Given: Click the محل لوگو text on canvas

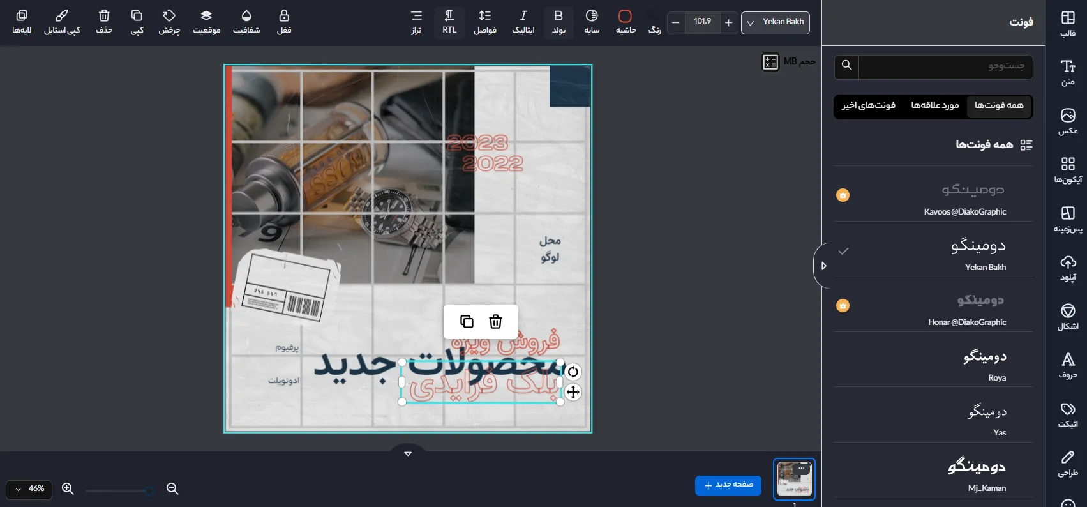Looking at the screenshot, I should (x=550, y=249).
